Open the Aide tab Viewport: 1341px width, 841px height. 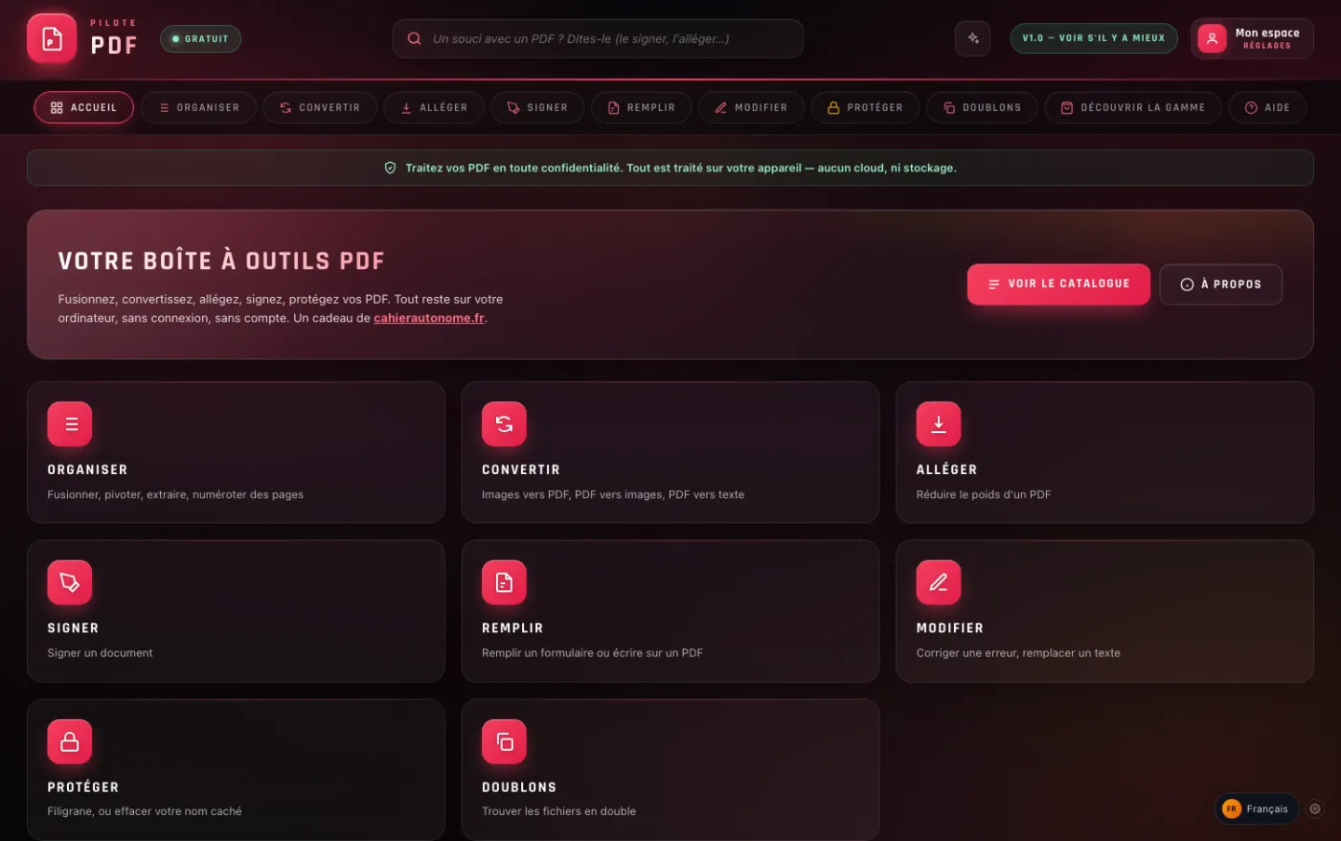(x=1267, y=107)
